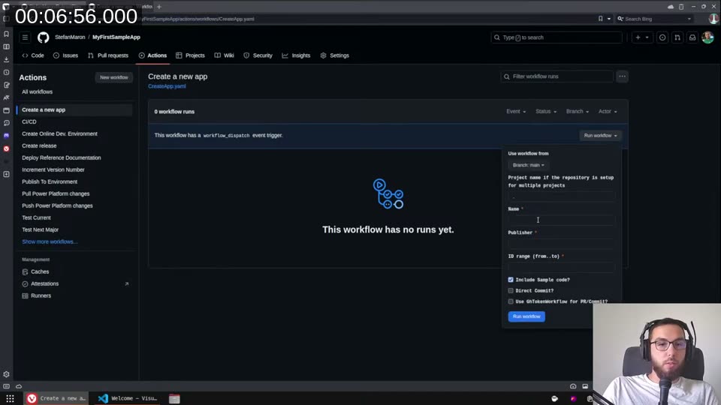Open the taskbar application launcher grid
Screen dimensions: 721x405
[x=10, y=398]
